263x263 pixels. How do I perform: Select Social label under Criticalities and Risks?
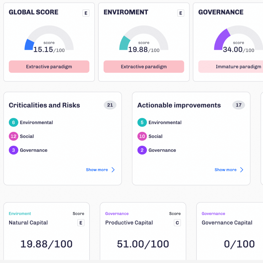(27, 136)
